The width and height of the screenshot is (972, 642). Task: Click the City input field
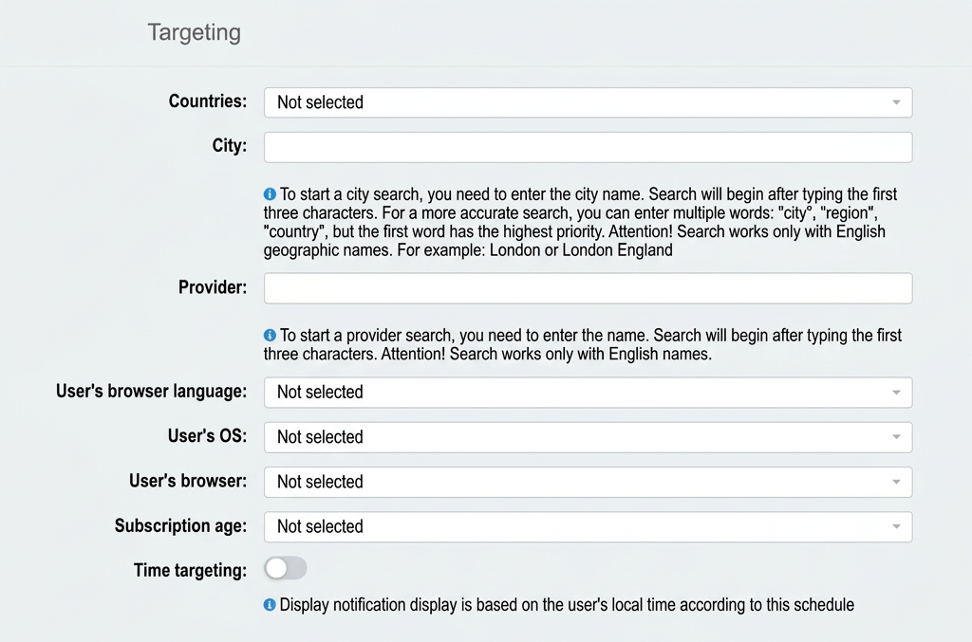pos(588,147)
